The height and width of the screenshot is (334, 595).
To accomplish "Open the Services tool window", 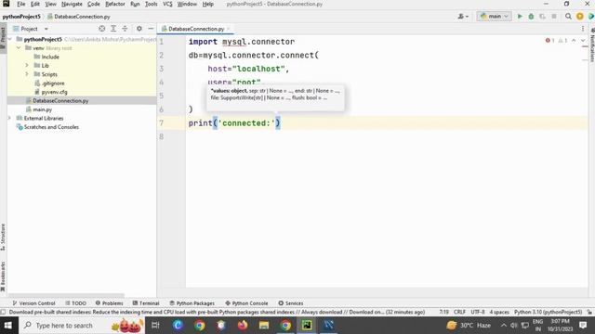I will pos(291,303).
